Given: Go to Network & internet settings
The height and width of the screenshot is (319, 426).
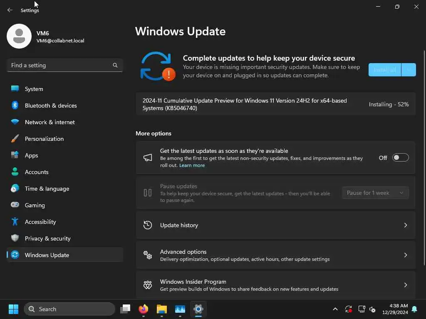Looking at the screenshot, I should [65, 122].
